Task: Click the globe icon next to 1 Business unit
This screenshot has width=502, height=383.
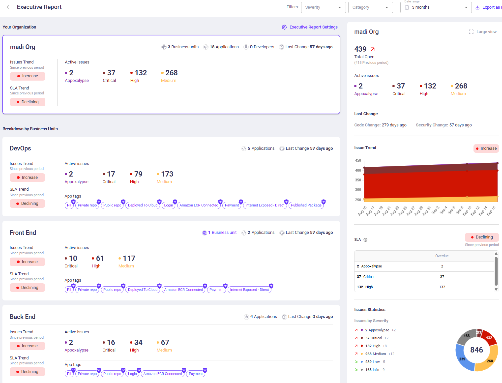Action: coord(204,233)
